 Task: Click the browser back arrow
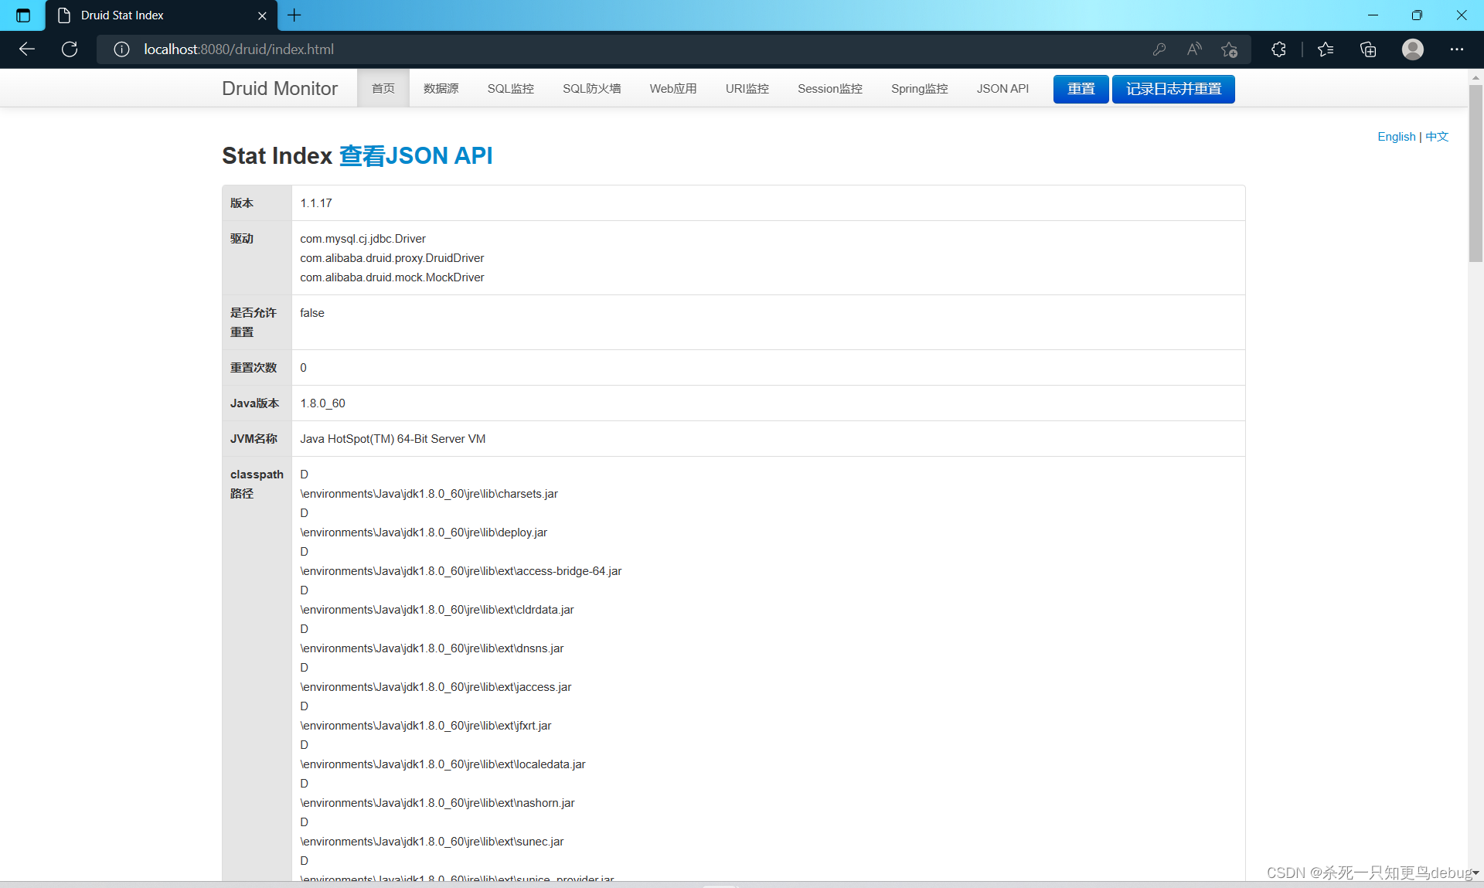[27, 49]
